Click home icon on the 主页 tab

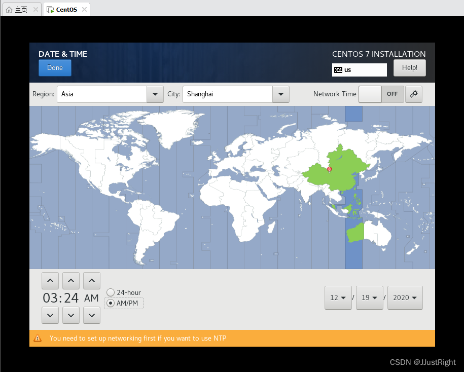(x=9, y=10)
